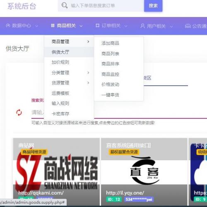Click the 订单相关 order icon
The width and height of the screenshot is (207, 207).
[98, 26]
